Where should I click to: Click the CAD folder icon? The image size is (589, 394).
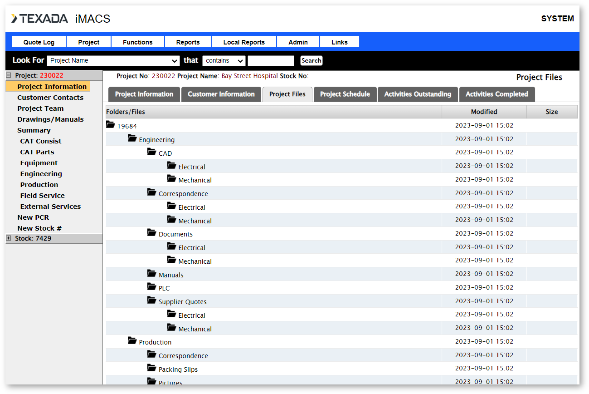pyautogui.click(x=151, y=152)
